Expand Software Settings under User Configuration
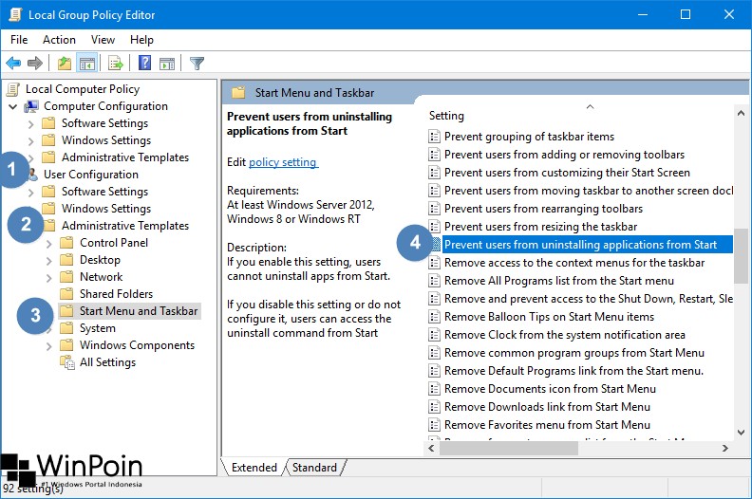752x499 pixels. tap(31, 193)
